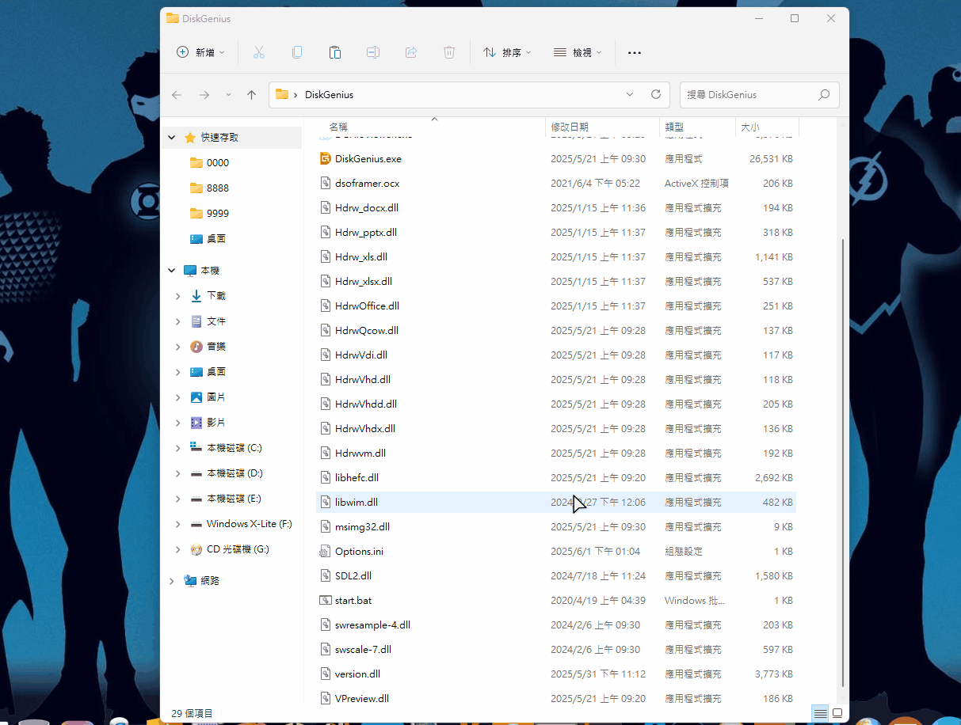This screenshot has width=961, height=725.
Task: Click the file list vertical scrollbar
Action: click(843, 463)
